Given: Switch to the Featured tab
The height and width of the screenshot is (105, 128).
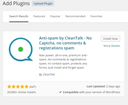Looking at the screenshot, I should [x=39, y=16].
